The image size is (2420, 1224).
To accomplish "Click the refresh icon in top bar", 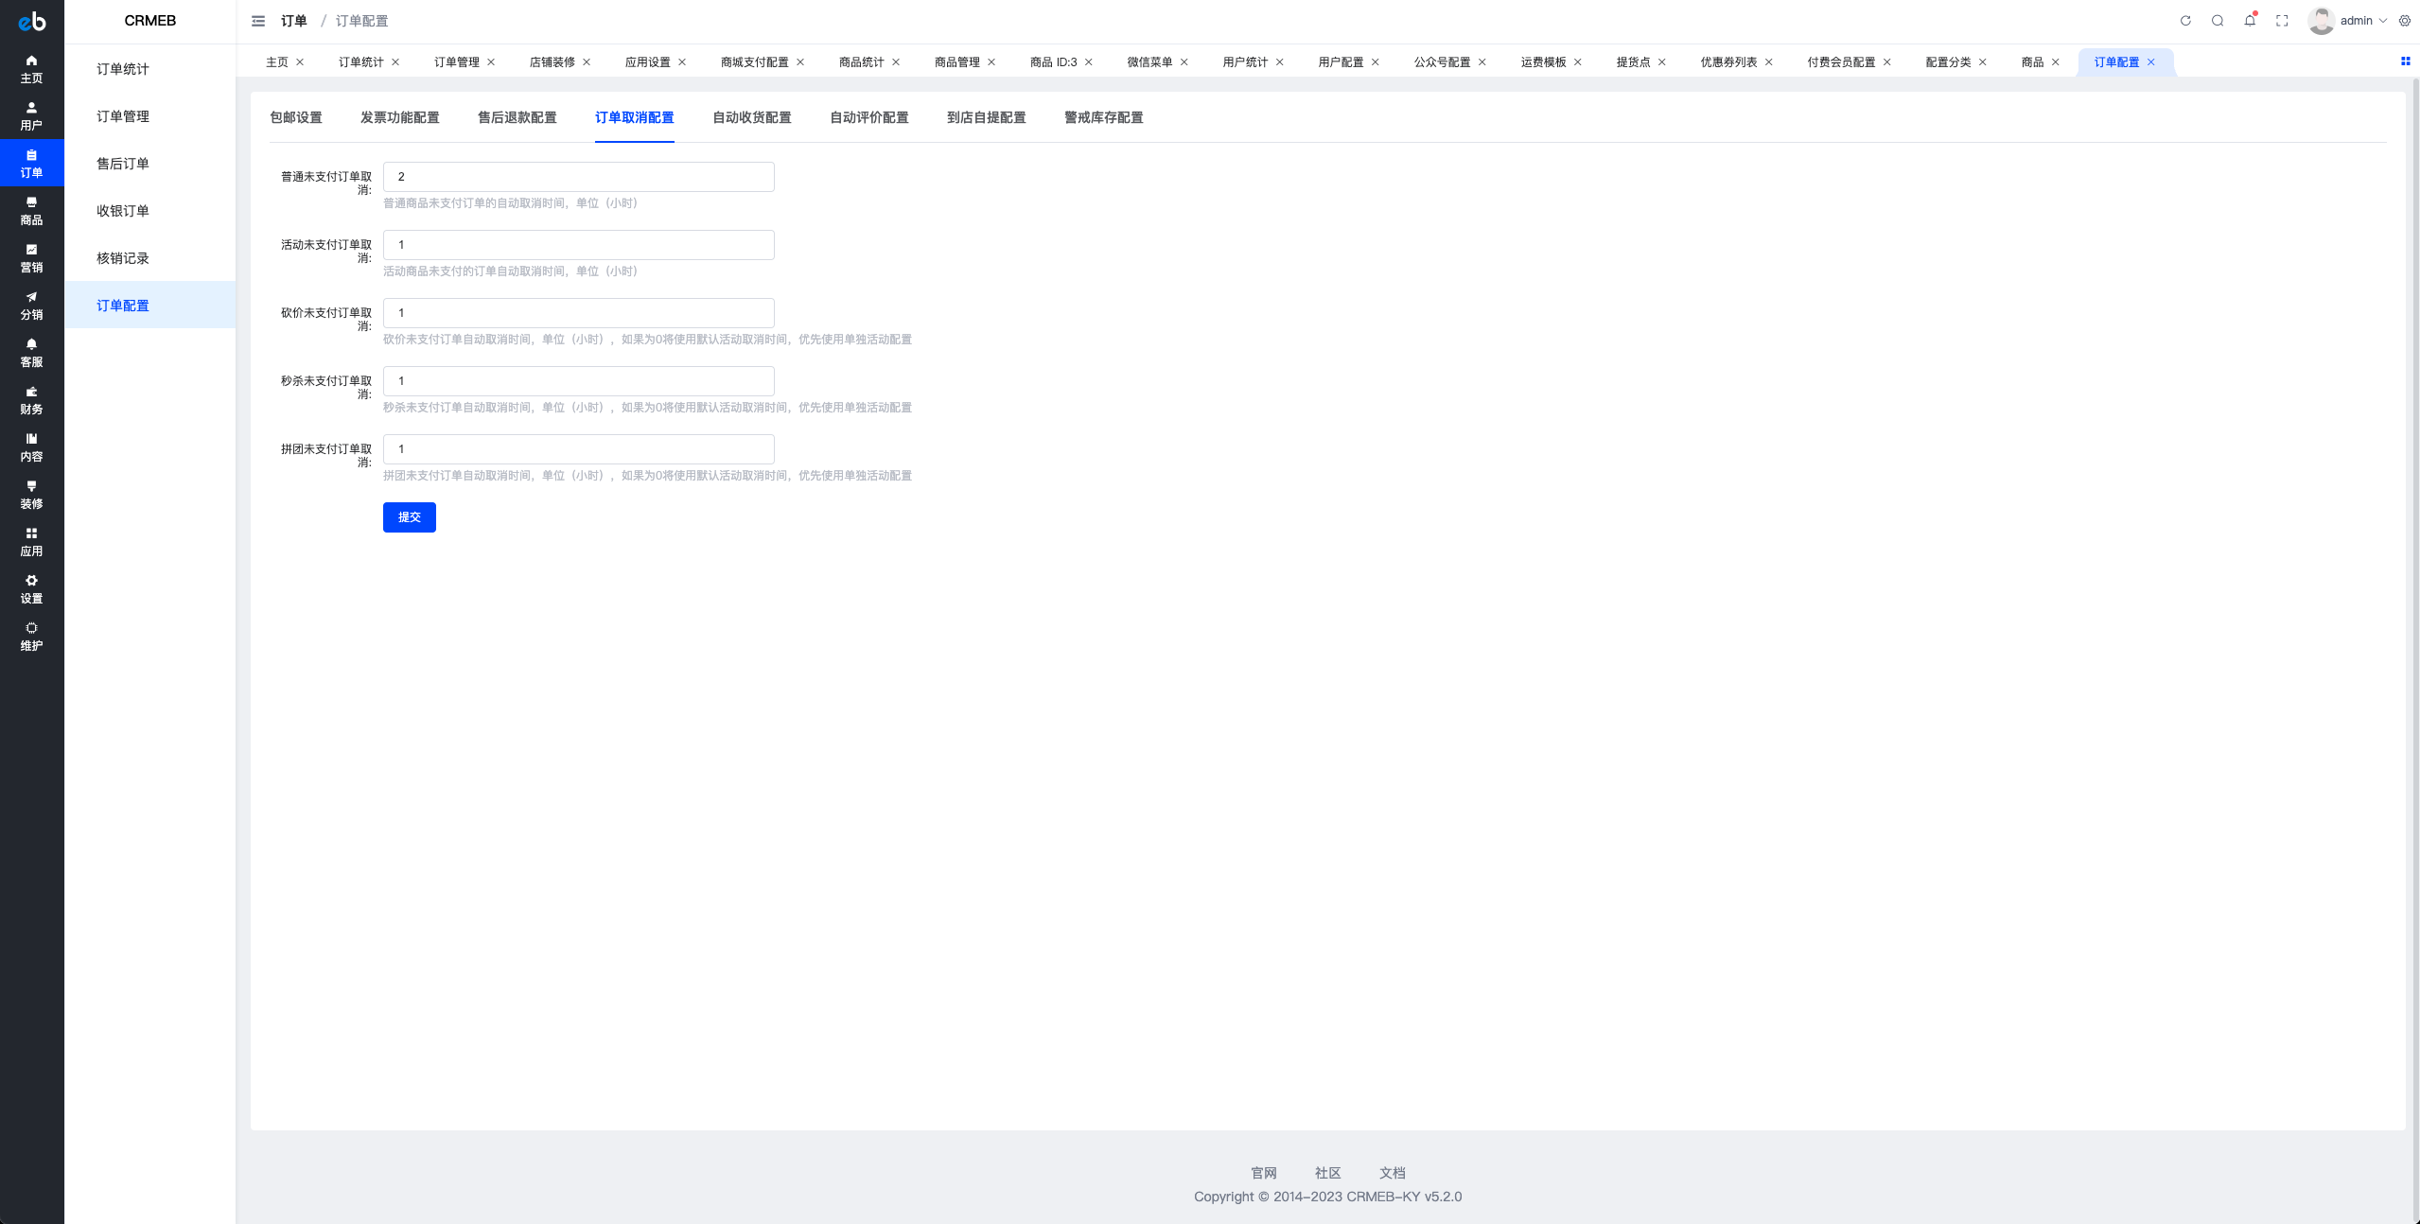I will 2185,21.
